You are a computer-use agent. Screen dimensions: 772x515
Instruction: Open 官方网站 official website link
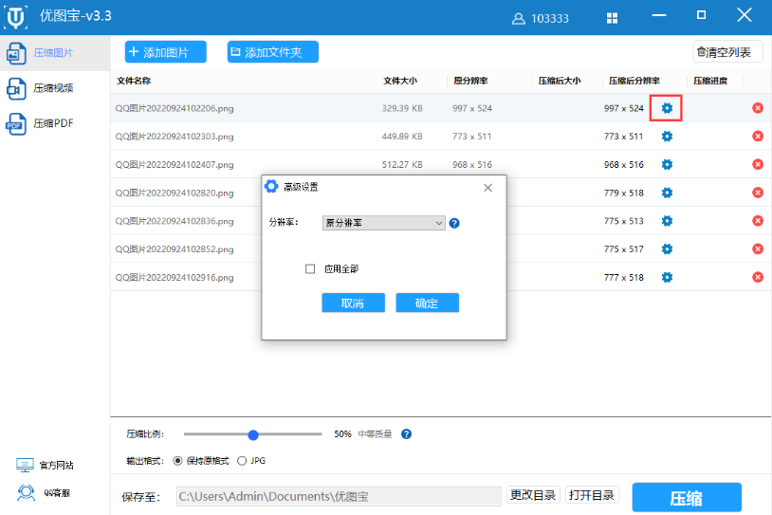click(45, 465)
